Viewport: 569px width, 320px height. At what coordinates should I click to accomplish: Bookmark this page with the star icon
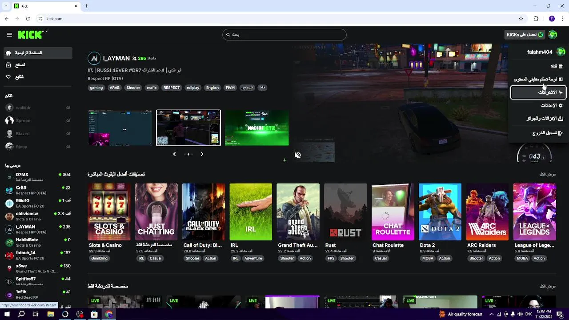521,19
